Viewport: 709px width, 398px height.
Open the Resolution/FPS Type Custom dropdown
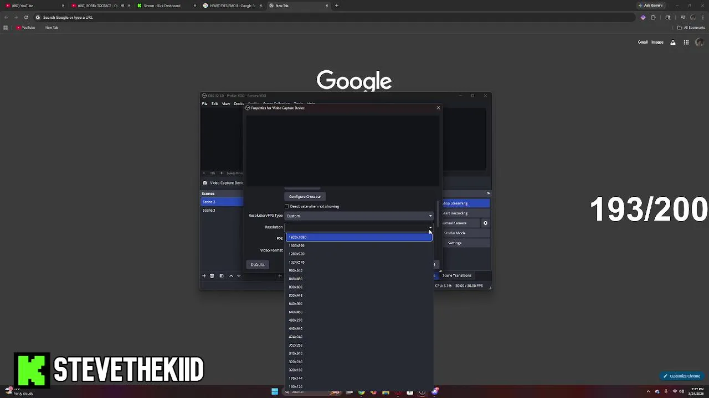coord(359,216)
